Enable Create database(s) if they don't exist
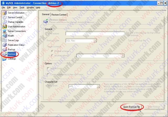Screen dimensions: 168x117 pos(48,74)
